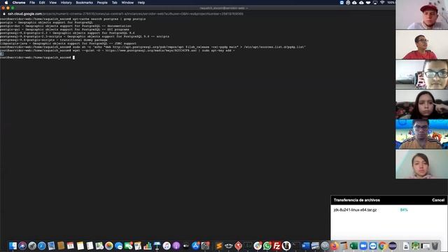The width and height of the screenshot is (448, 252).
Task: Open the Window menu
Action: pyautogui.click(x=127, y=3)
